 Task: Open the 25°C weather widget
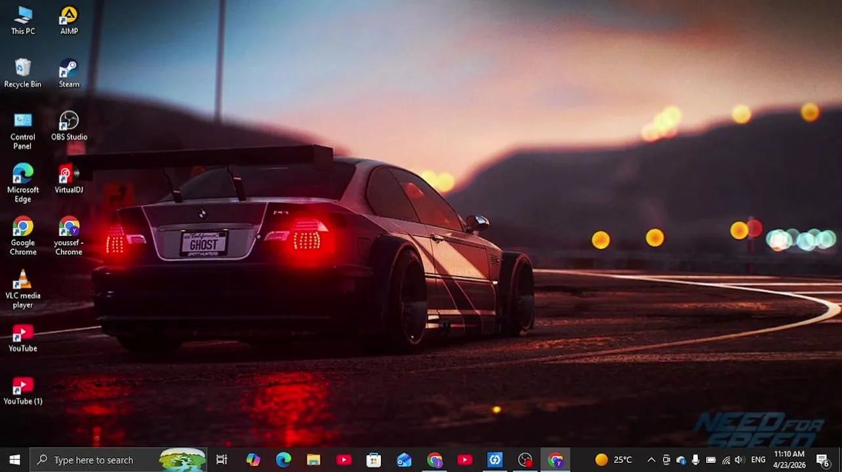coord(614,460)
